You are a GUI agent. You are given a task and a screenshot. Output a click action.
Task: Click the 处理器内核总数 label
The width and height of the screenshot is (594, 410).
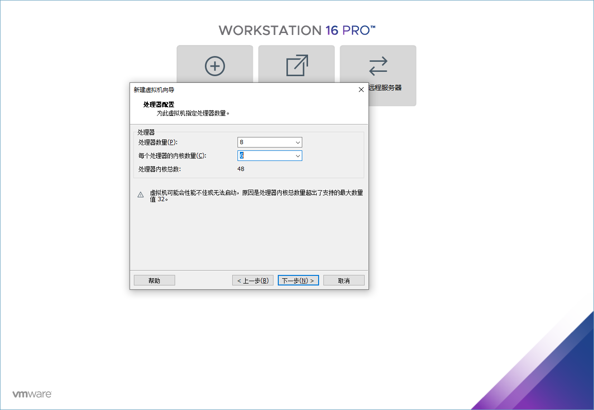coord(160,169)
